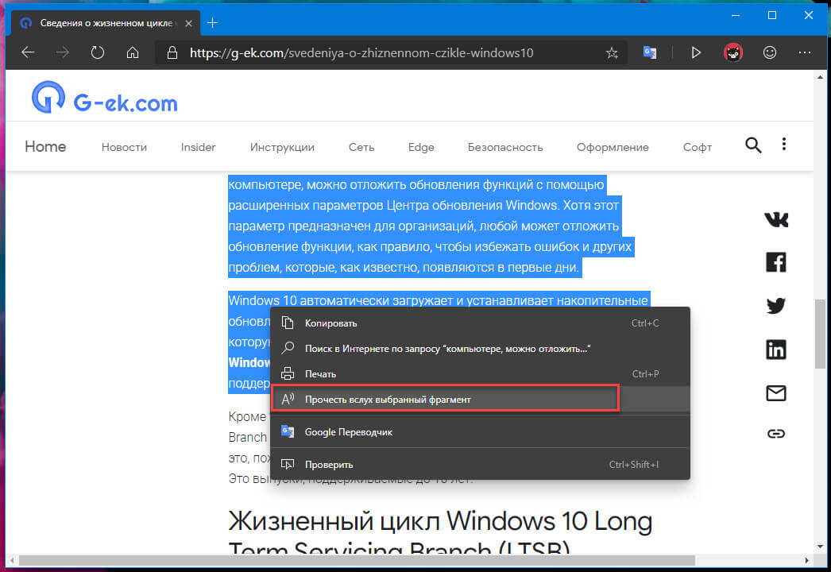831x572 pixels.
Task: Click the forward navigation arrow
Action: click(x=63, y=52)
